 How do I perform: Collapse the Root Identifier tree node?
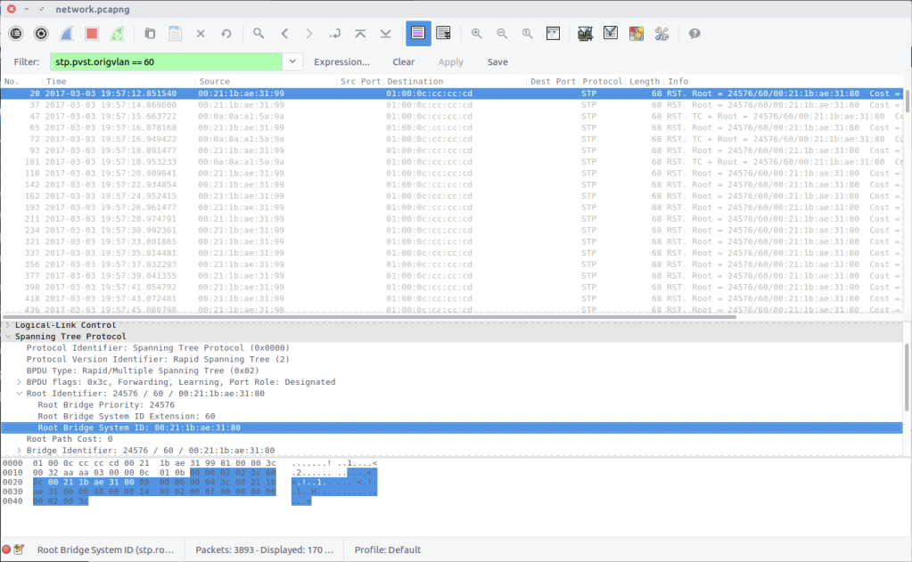pyautogui.click(x=20, y=393)
